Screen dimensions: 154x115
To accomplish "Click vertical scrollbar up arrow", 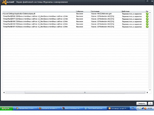I will [150, 13].
